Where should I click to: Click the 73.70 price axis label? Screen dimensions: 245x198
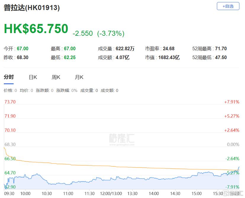[10, 102]
